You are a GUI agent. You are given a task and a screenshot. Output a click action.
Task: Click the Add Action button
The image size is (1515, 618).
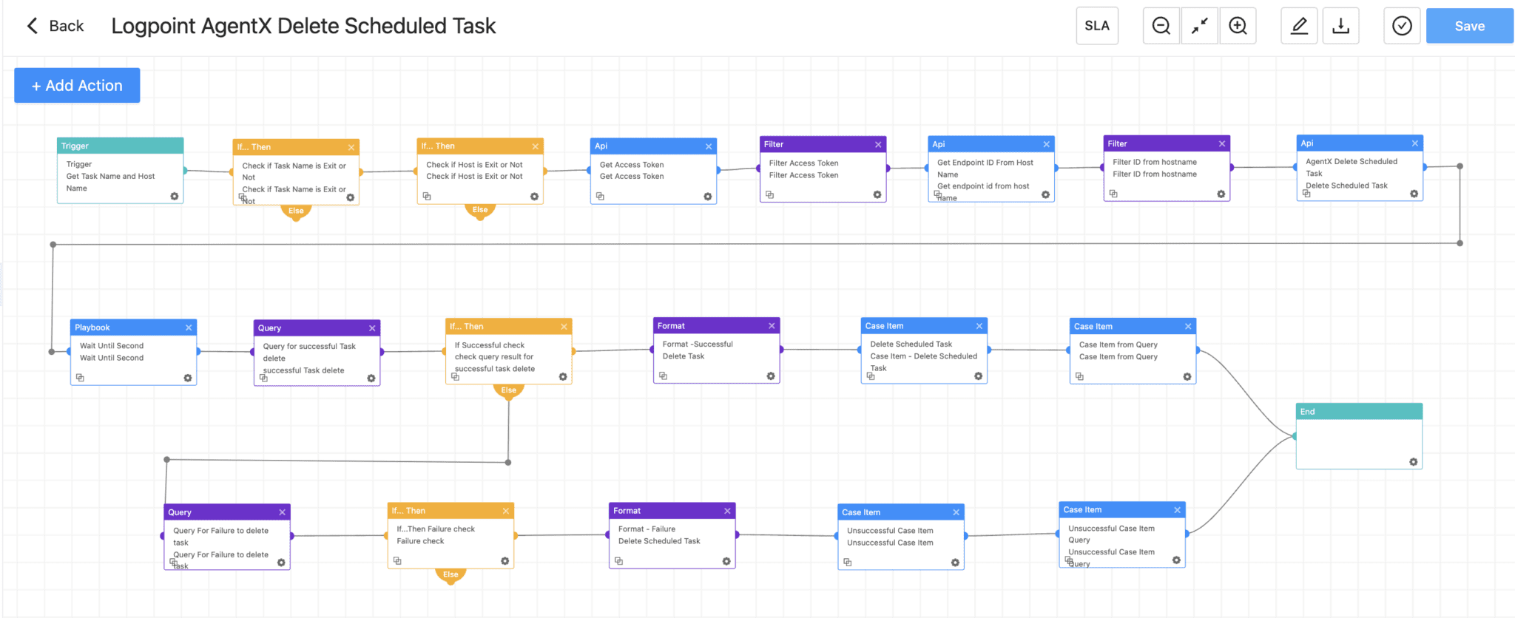77,86
